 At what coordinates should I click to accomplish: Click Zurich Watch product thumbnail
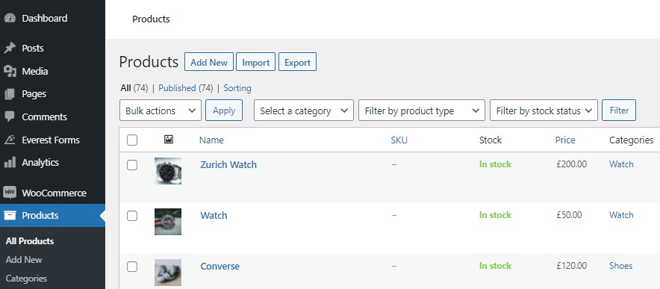click(x=168, y=170)
